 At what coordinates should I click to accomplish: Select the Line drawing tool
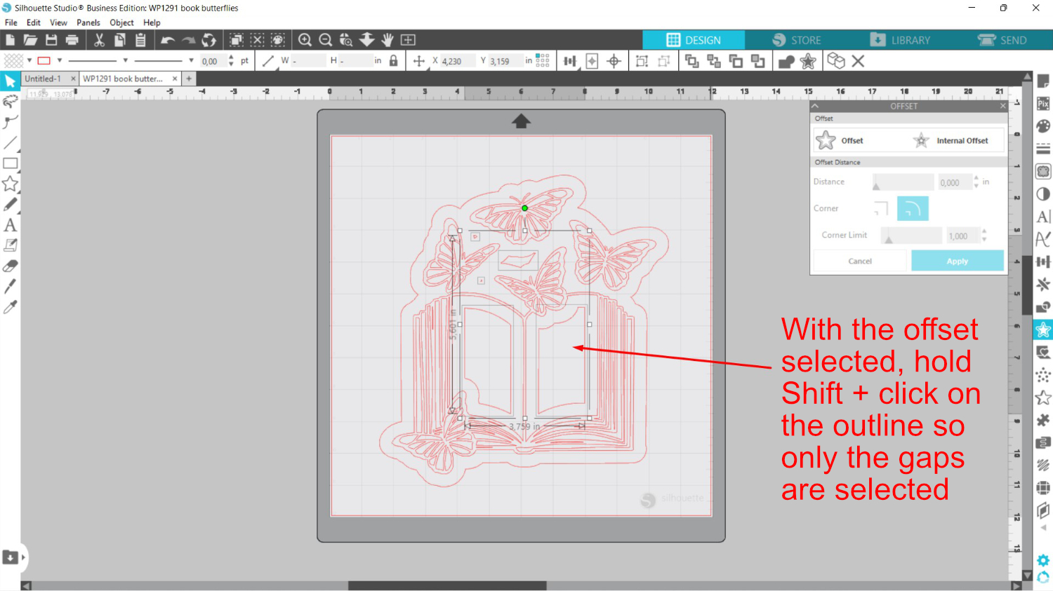(10, 143)
